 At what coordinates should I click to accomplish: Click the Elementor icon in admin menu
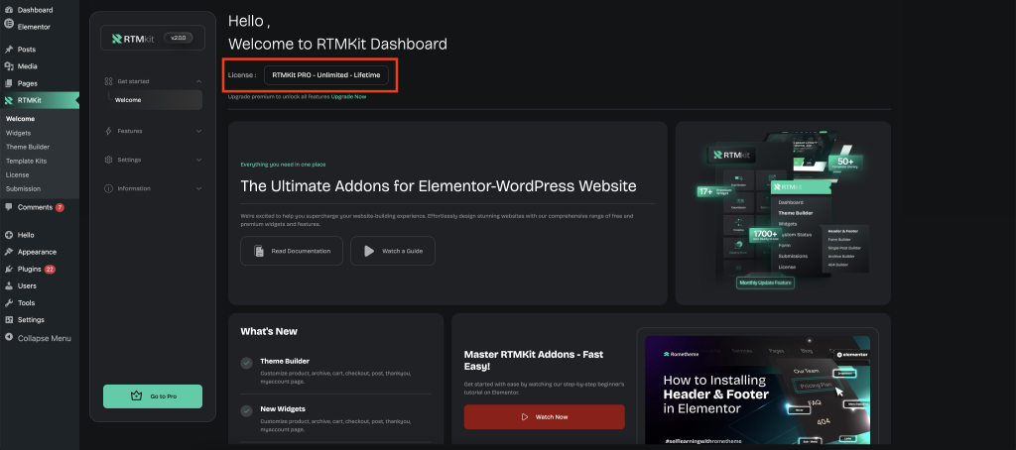(9, 27)
